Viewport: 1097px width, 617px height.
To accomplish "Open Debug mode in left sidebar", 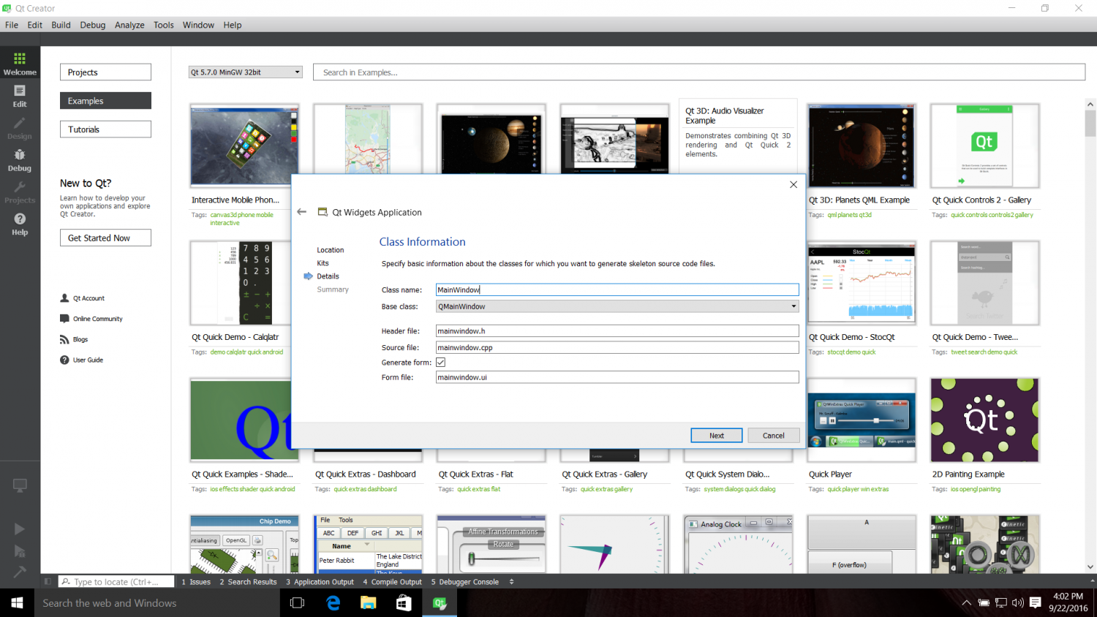I will (x=20, y=159).
